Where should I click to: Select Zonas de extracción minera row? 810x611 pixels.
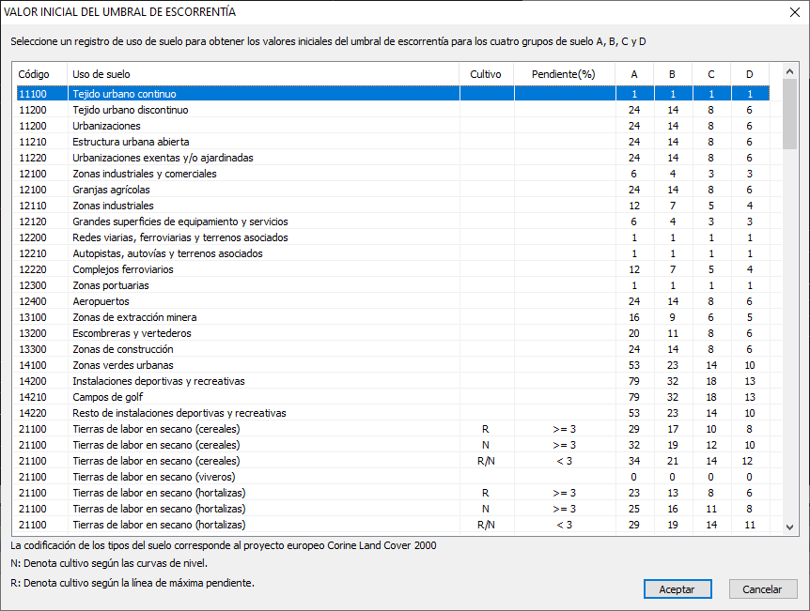click(393, 317)
